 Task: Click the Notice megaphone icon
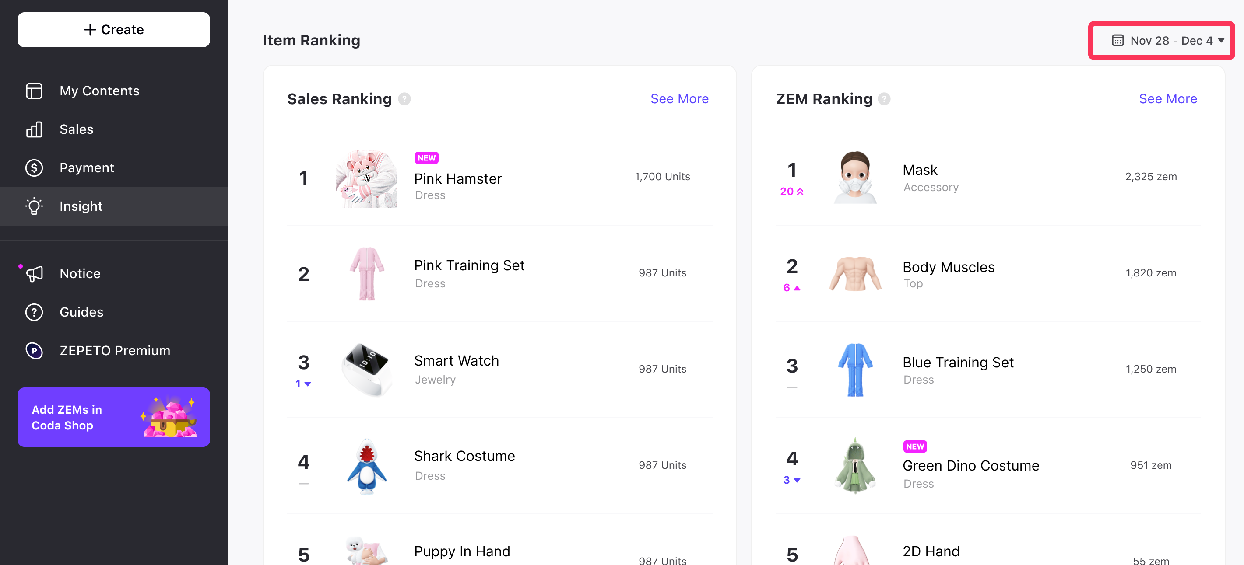(x=34, y=274)
